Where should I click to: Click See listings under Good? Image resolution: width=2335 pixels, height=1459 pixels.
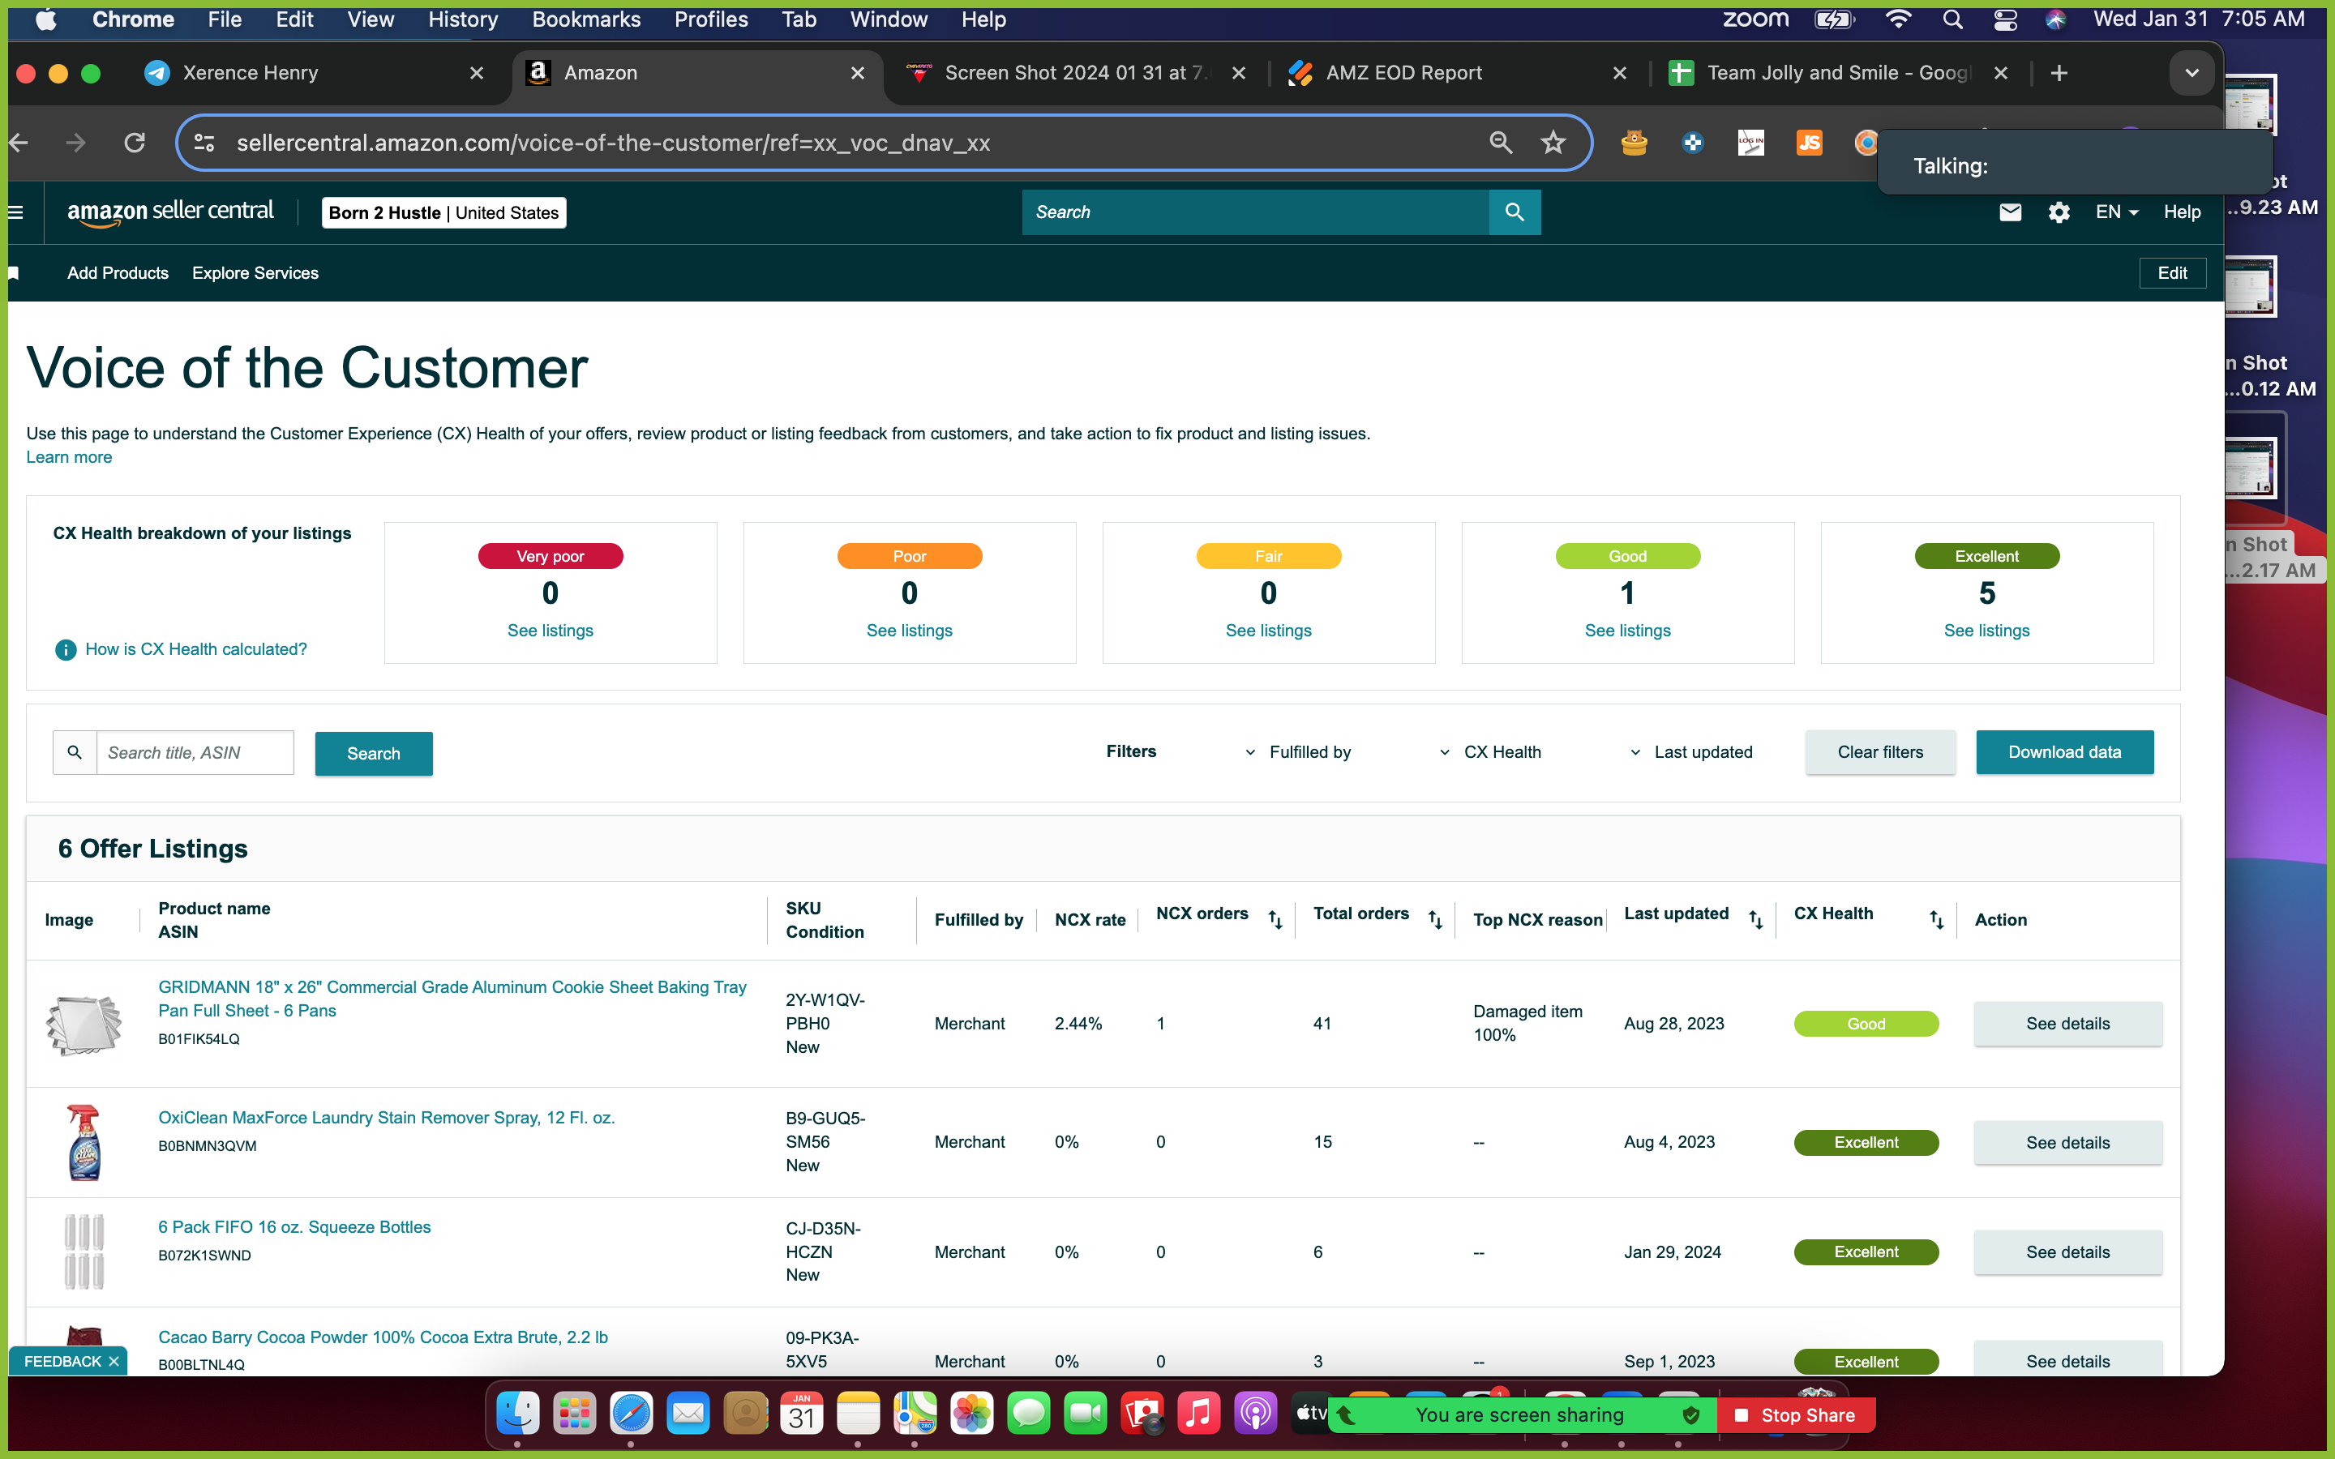(1626, 630)
